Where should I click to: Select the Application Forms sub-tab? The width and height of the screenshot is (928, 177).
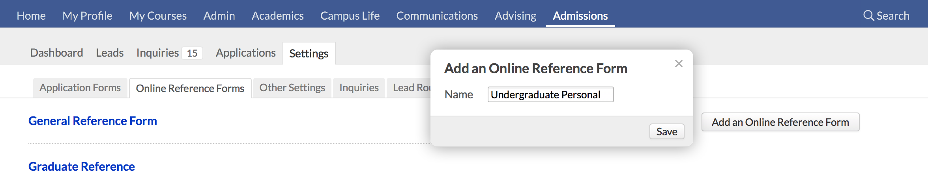pos(80,88)
